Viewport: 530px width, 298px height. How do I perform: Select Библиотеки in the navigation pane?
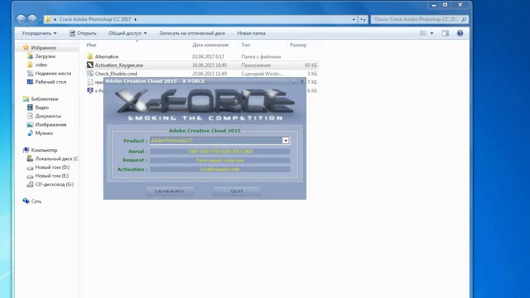[x=44, y=99]
